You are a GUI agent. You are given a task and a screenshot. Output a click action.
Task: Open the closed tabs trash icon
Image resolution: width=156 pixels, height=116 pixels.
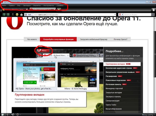[x=153, y=10]
